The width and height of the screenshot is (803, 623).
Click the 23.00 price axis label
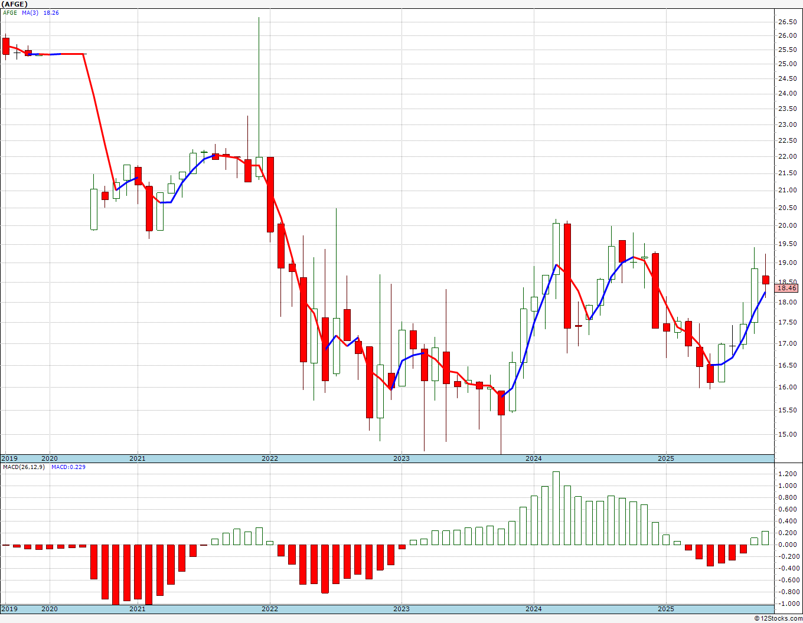pos(787,124)
